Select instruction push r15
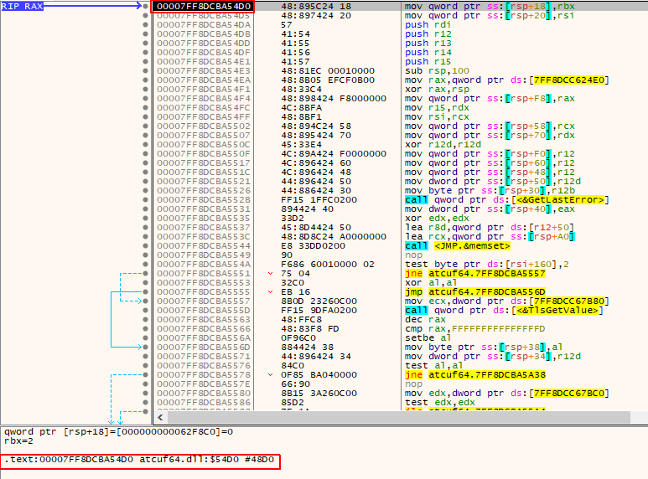 tap(428, 61)
